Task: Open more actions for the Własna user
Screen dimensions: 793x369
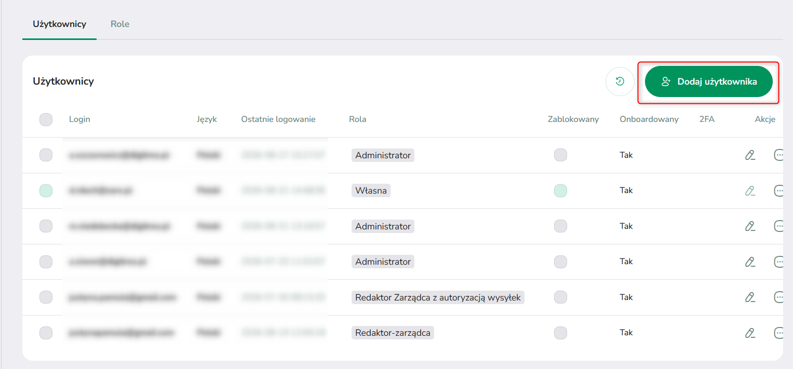Action: click(x=778, y=190)
